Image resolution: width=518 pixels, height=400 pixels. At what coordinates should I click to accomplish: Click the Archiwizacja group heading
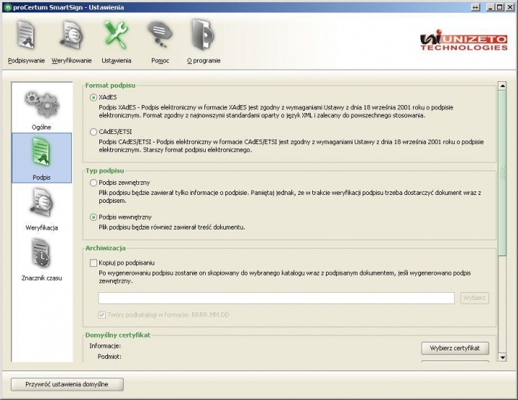coord(105,248)
